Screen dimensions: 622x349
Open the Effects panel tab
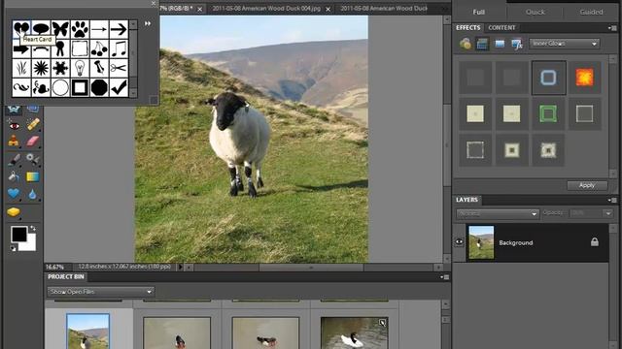[468, 28]
